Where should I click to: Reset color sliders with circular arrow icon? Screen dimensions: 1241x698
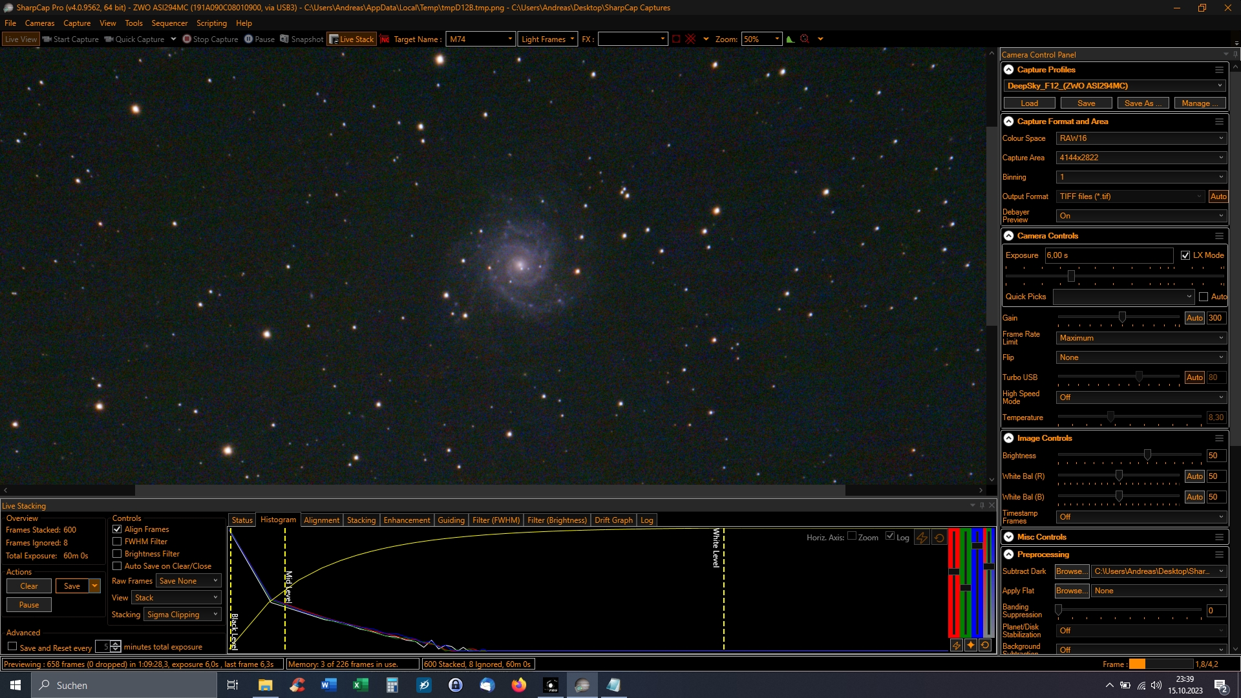tap(985, 645)
